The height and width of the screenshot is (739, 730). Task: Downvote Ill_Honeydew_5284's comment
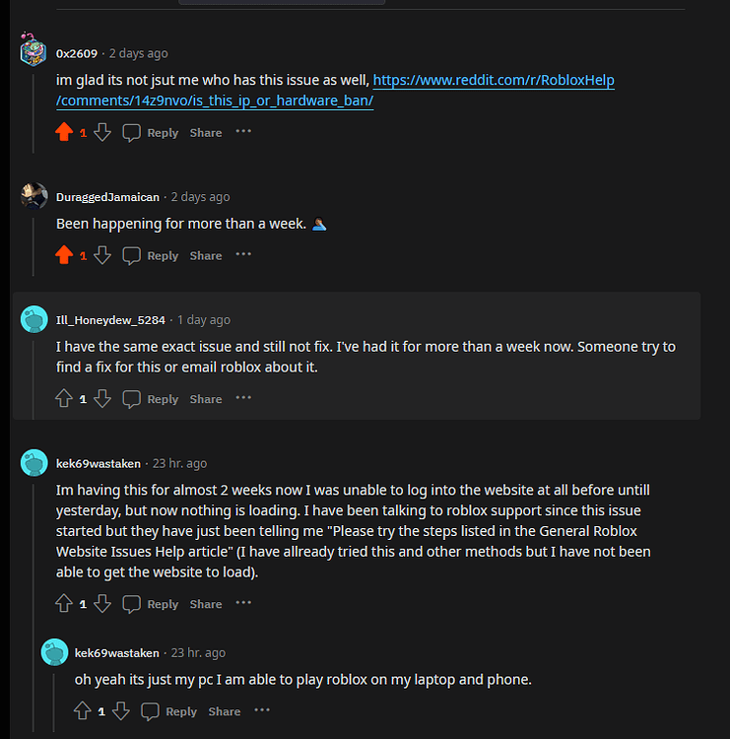click(x=102, y=399)
